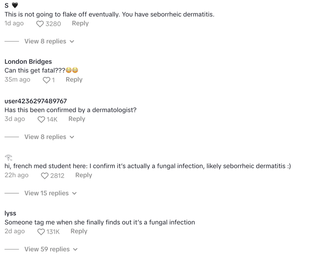The image size is (311, 259).
Task: Like lyss's fungal infection comment
Action: coord(41,232)
